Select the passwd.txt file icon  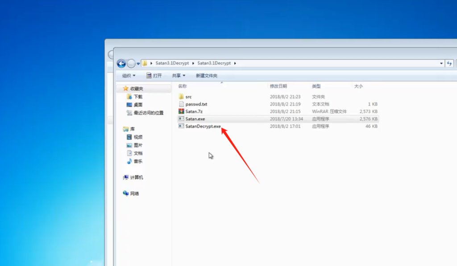pyautogui.click(x=181, y=104)
